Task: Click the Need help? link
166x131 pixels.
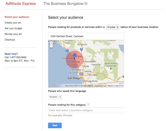Action: pos(11,54)
